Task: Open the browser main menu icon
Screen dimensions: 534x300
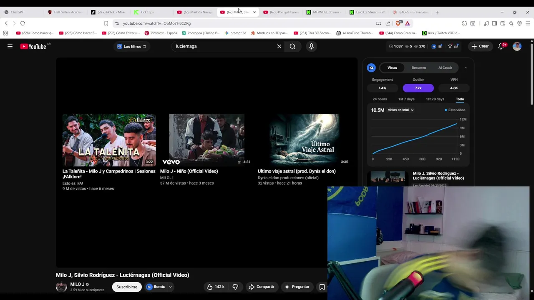Action: pos(528,23)
